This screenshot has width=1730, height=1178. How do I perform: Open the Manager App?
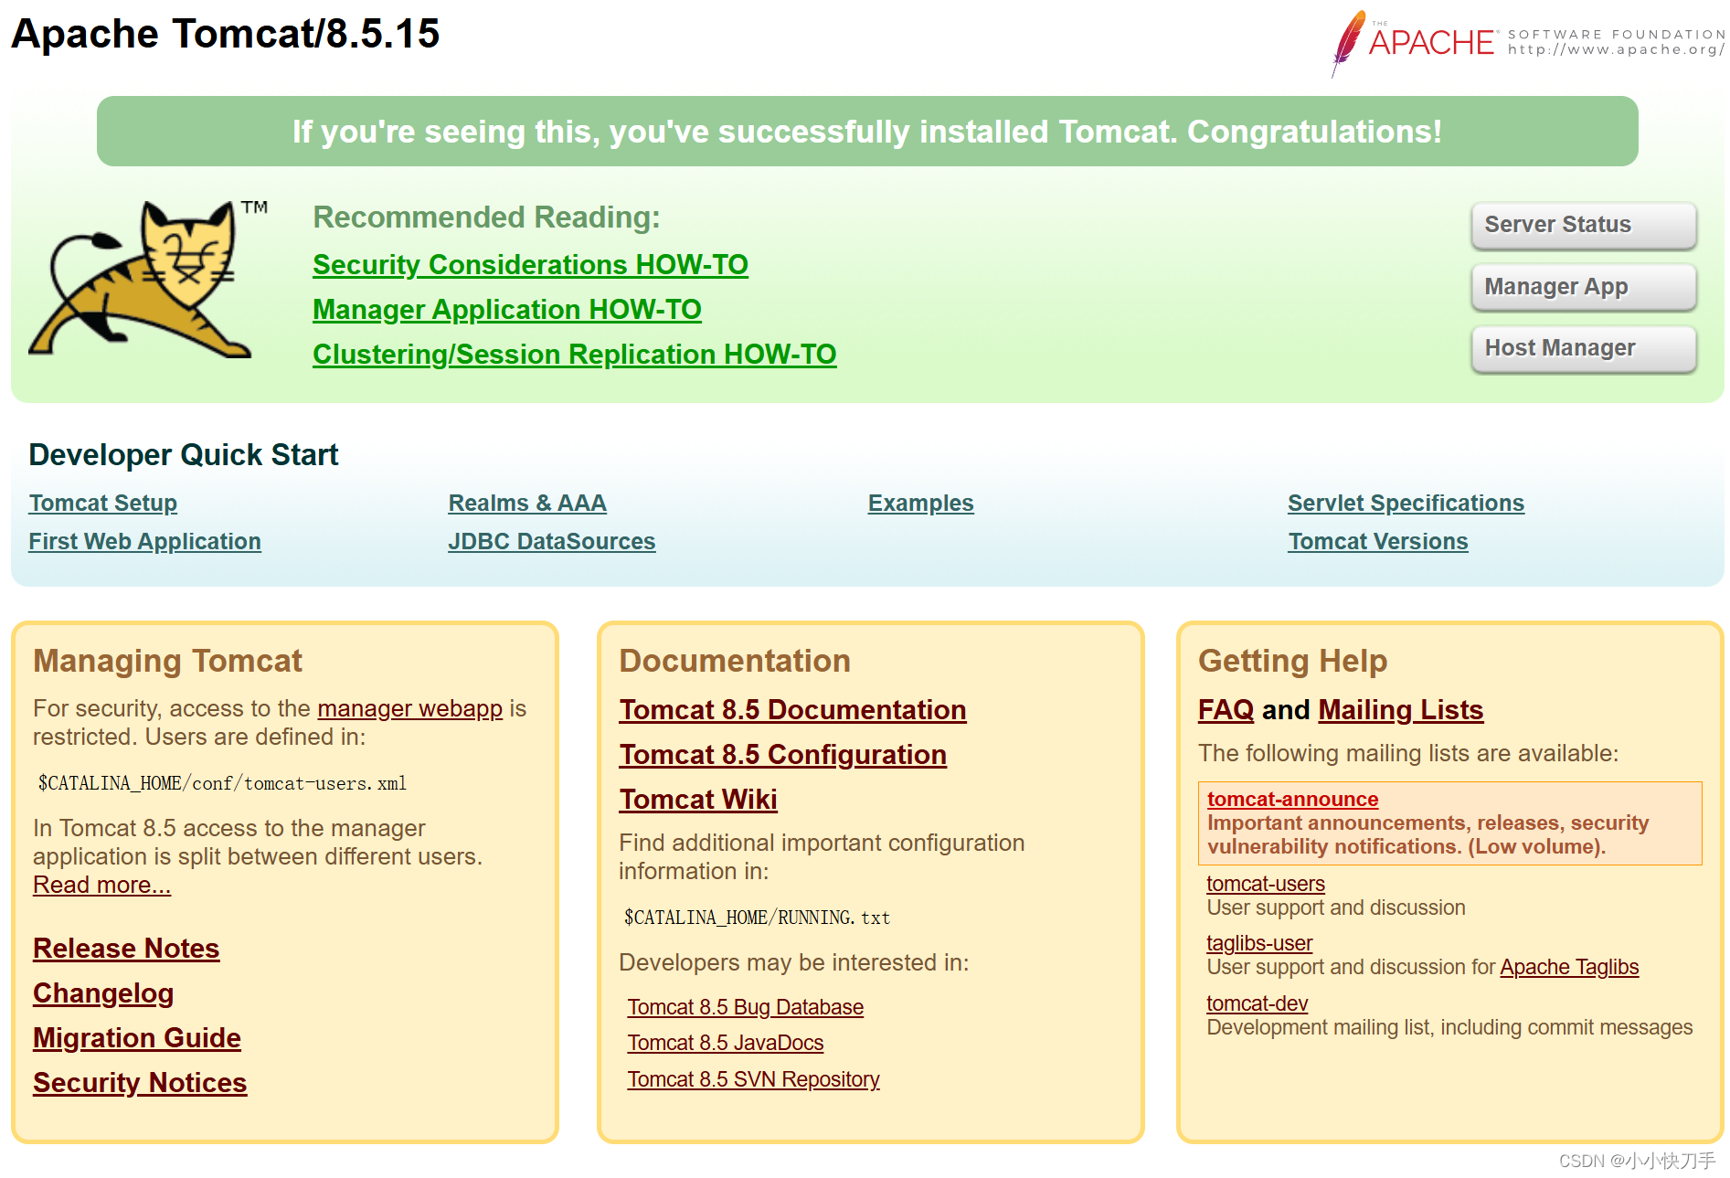1584,287
